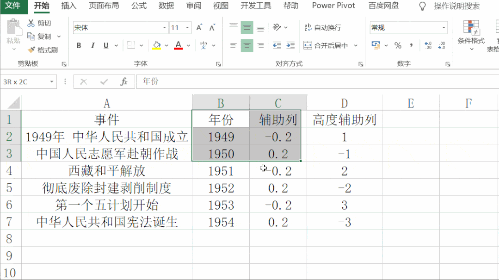Expand the borders options arrow
The image size is (499, 280).
point(142,45)
